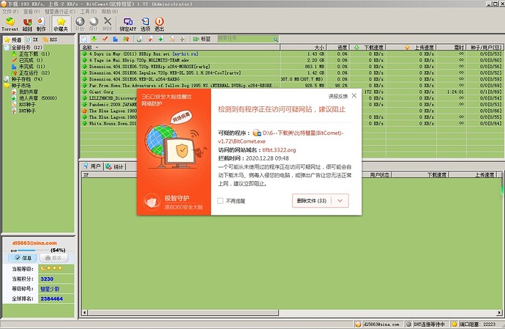
Task: Click the 彗星少尉 rank title link
Action: (50, 289)
